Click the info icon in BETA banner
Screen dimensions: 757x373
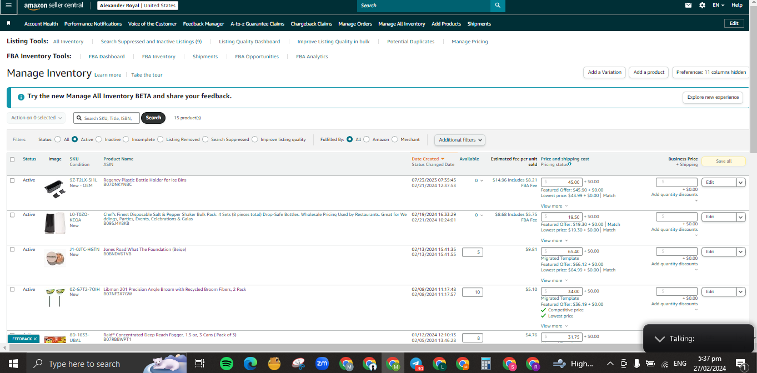21,97
